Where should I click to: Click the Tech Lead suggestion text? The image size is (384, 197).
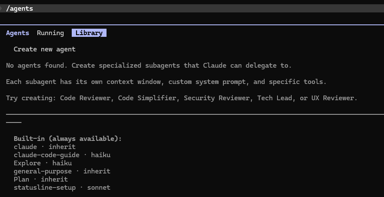click(274, 98)
